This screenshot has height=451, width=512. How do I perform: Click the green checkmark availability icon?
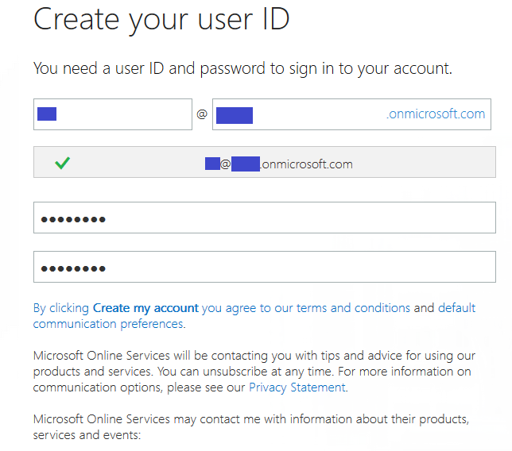click(62, 164)
